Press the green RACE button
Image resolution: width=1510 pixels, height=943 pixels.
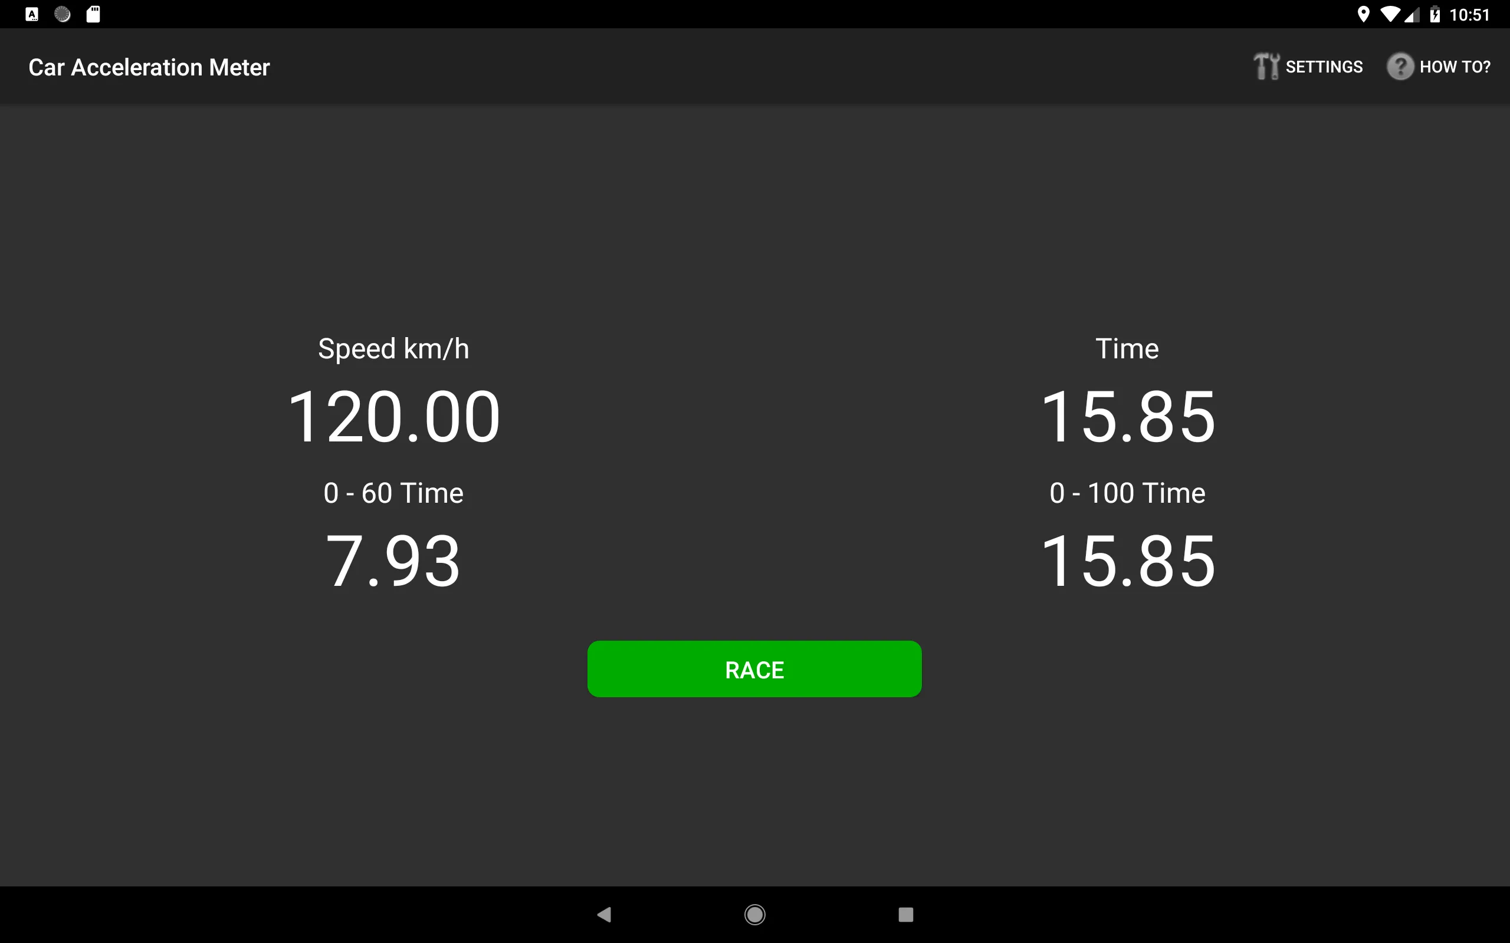(754, 668)
